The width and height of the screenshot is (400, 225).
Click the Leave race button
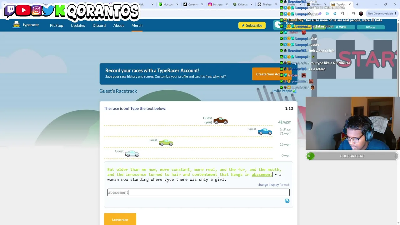click(120, 219)
